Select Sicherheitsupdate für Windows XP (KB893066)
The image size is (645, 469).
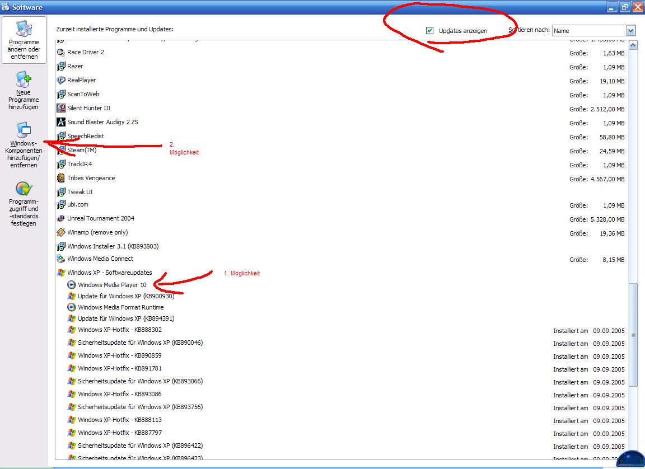(x=141, y=381)
